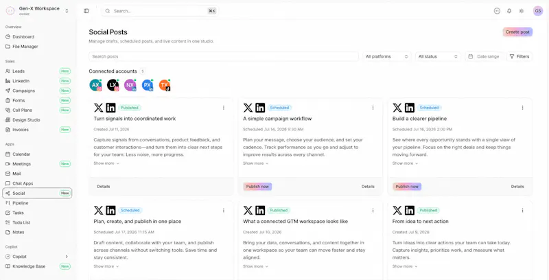Open Invoices in the sidebar
Image resolution: width=549 pixels, height=280 pixels.
37,130
